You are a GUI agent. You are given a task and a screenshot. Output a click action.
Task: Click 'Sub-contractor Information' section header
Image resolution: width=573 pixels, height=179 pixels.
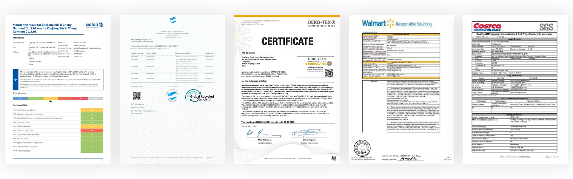[515, 98]
